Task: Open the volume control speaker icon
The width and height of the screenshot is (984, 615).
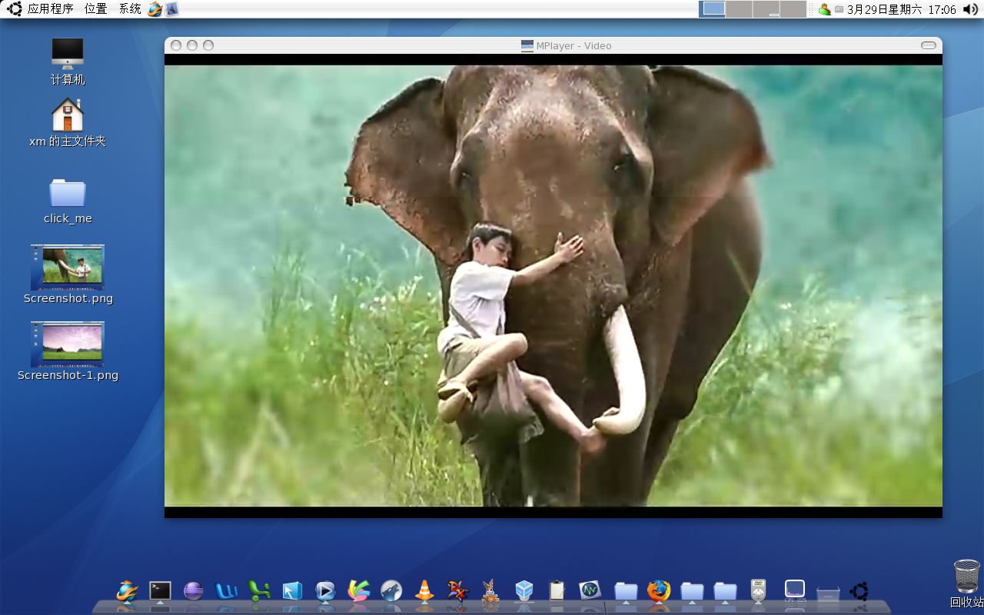Action: [970, 9]
